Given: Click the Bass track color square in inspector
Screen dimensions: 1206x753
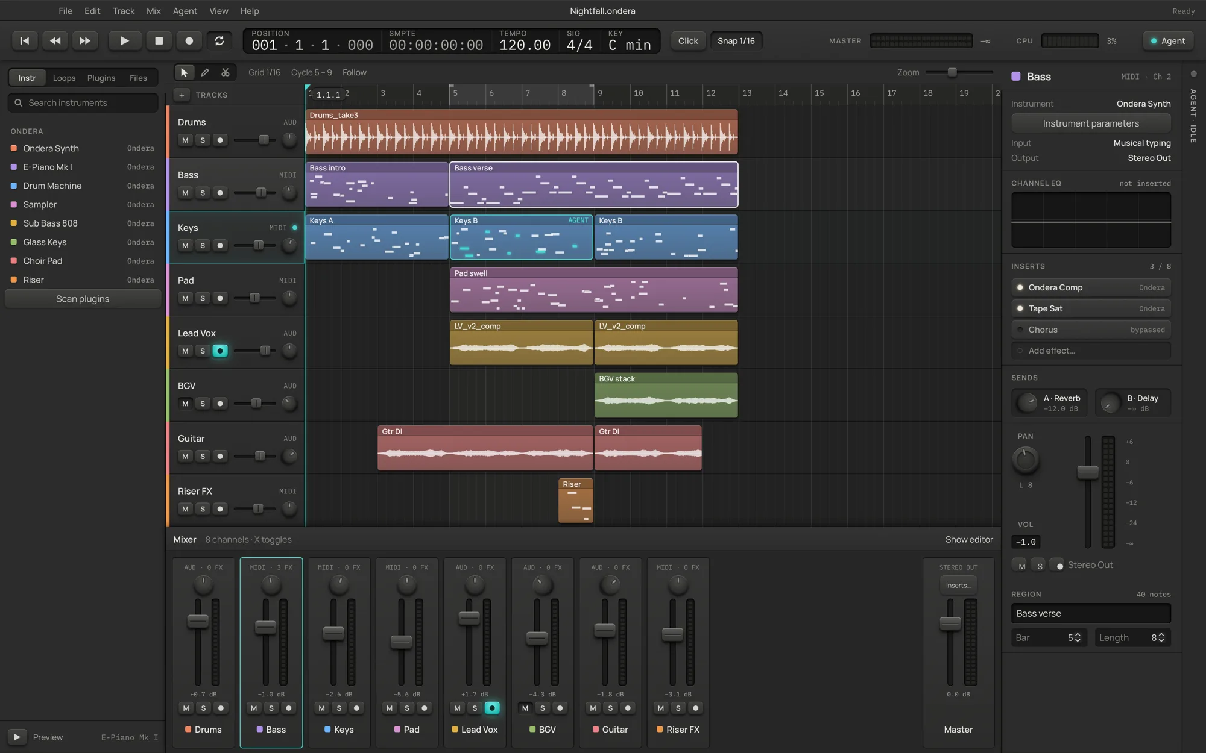Looking at the screenshot, I should coord(1016,77).
